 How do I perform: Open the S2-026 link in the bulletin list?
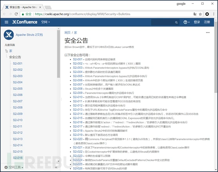(x=78, y=168)
